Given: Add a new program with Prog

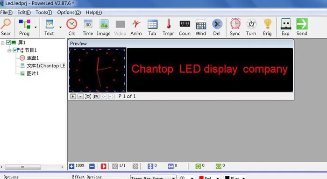Looking at the screenshot, I should tap(24, 27).
